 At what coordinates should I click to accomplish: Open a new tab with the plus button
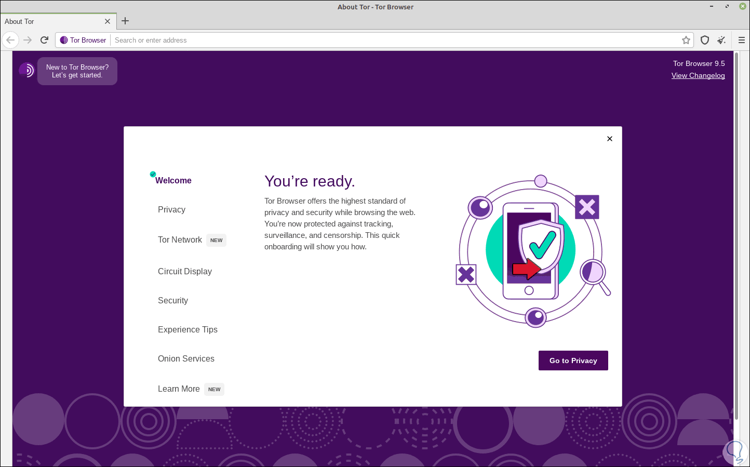click(x=125, y=21)
